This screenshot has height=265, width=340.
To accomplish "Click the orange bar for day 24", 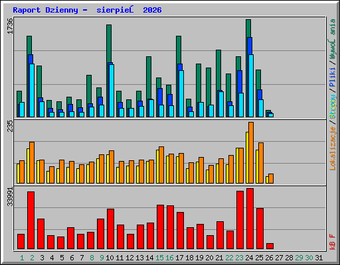I will [x=251, y=152].
